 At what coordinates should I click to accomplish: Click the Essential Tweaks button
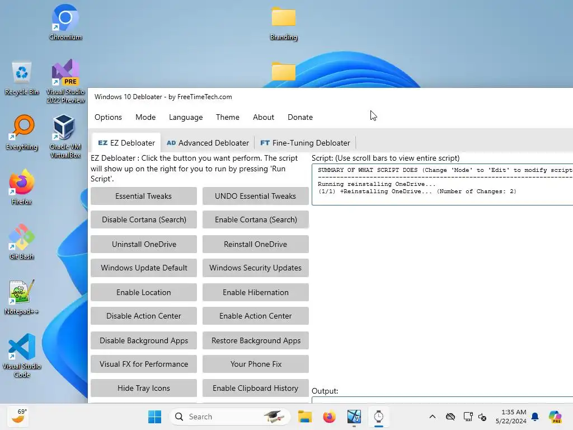pos(144,196)
